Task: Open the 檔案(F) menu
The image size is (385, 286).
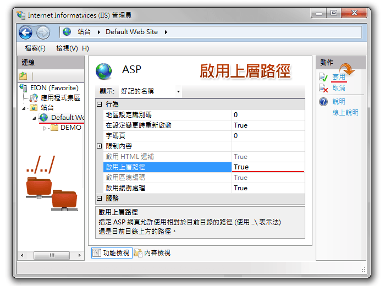Action: pyautogui.click(x=35, y=48)
